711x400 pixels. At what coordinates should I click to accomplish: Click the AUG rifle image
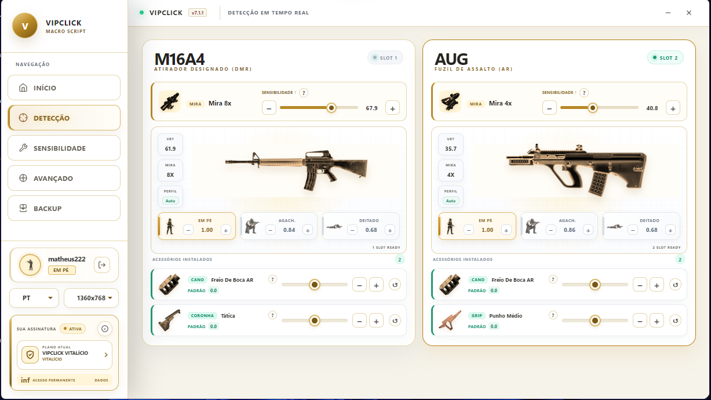[x=577, y=170]
